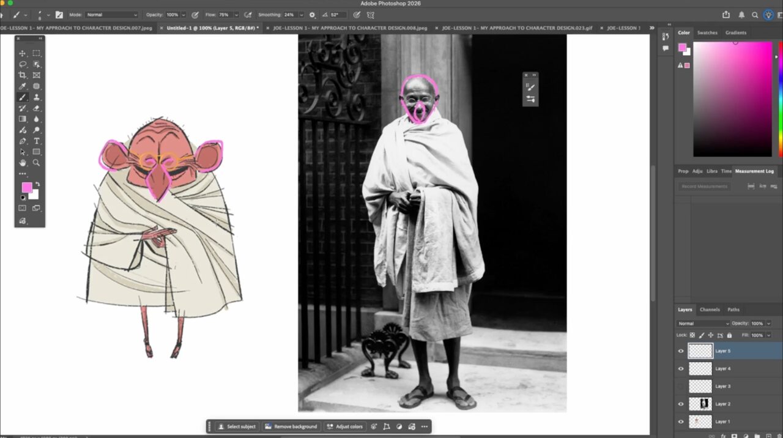The image size is (783, 438).
Task: Reset default foreground and background colors
Action: [x=23, y=198]
